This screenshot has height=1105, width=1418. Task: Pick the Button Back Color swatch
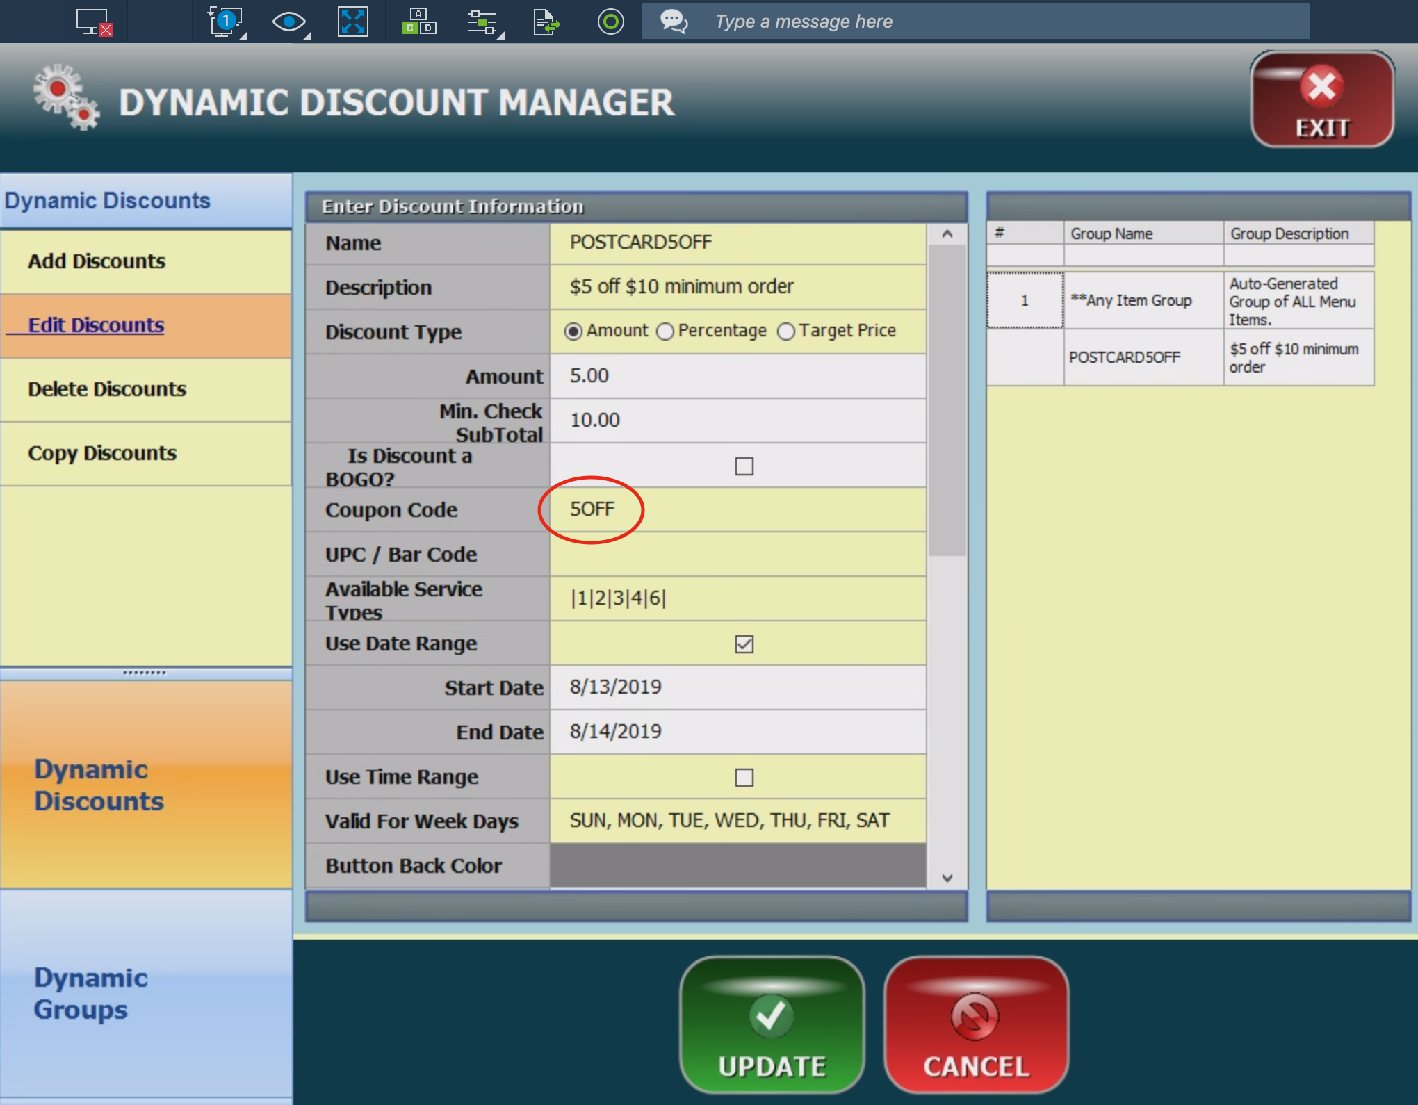coord(737,865)
